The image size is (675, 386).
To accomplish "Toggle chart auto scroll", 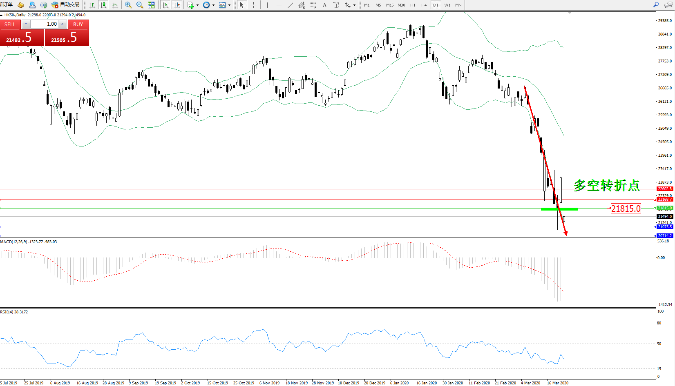I will (x=165, y=5).
